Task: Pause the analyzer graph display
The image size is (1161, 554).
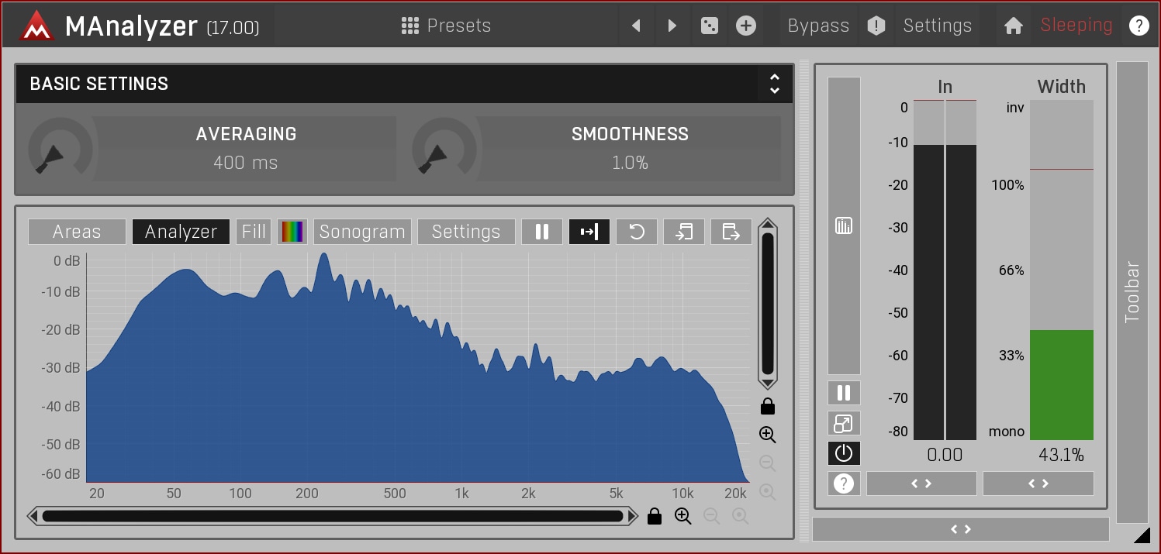Action: pyautogui.click(x=541, y=232)
